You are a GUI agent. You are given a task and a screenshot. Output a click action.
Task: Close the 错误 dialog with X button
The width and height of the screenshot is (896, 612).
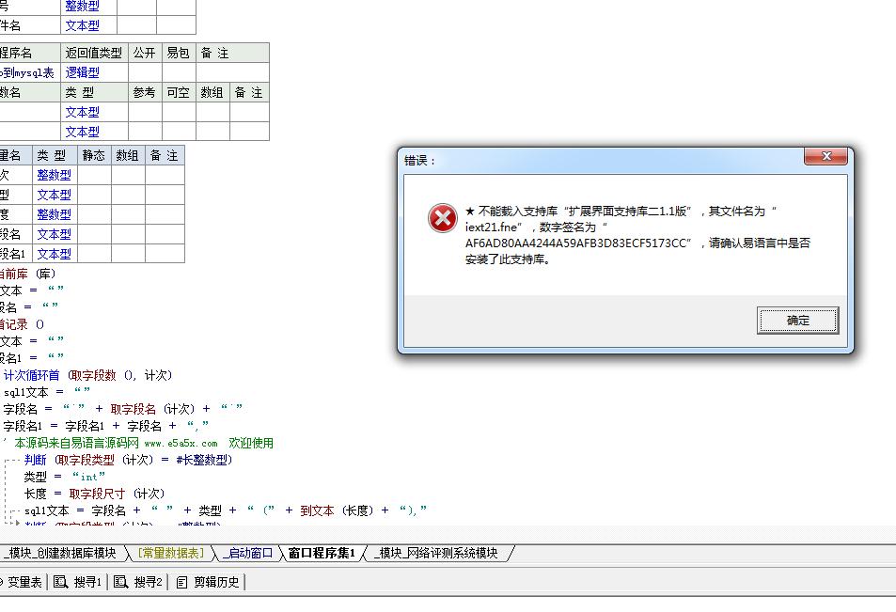826,157
